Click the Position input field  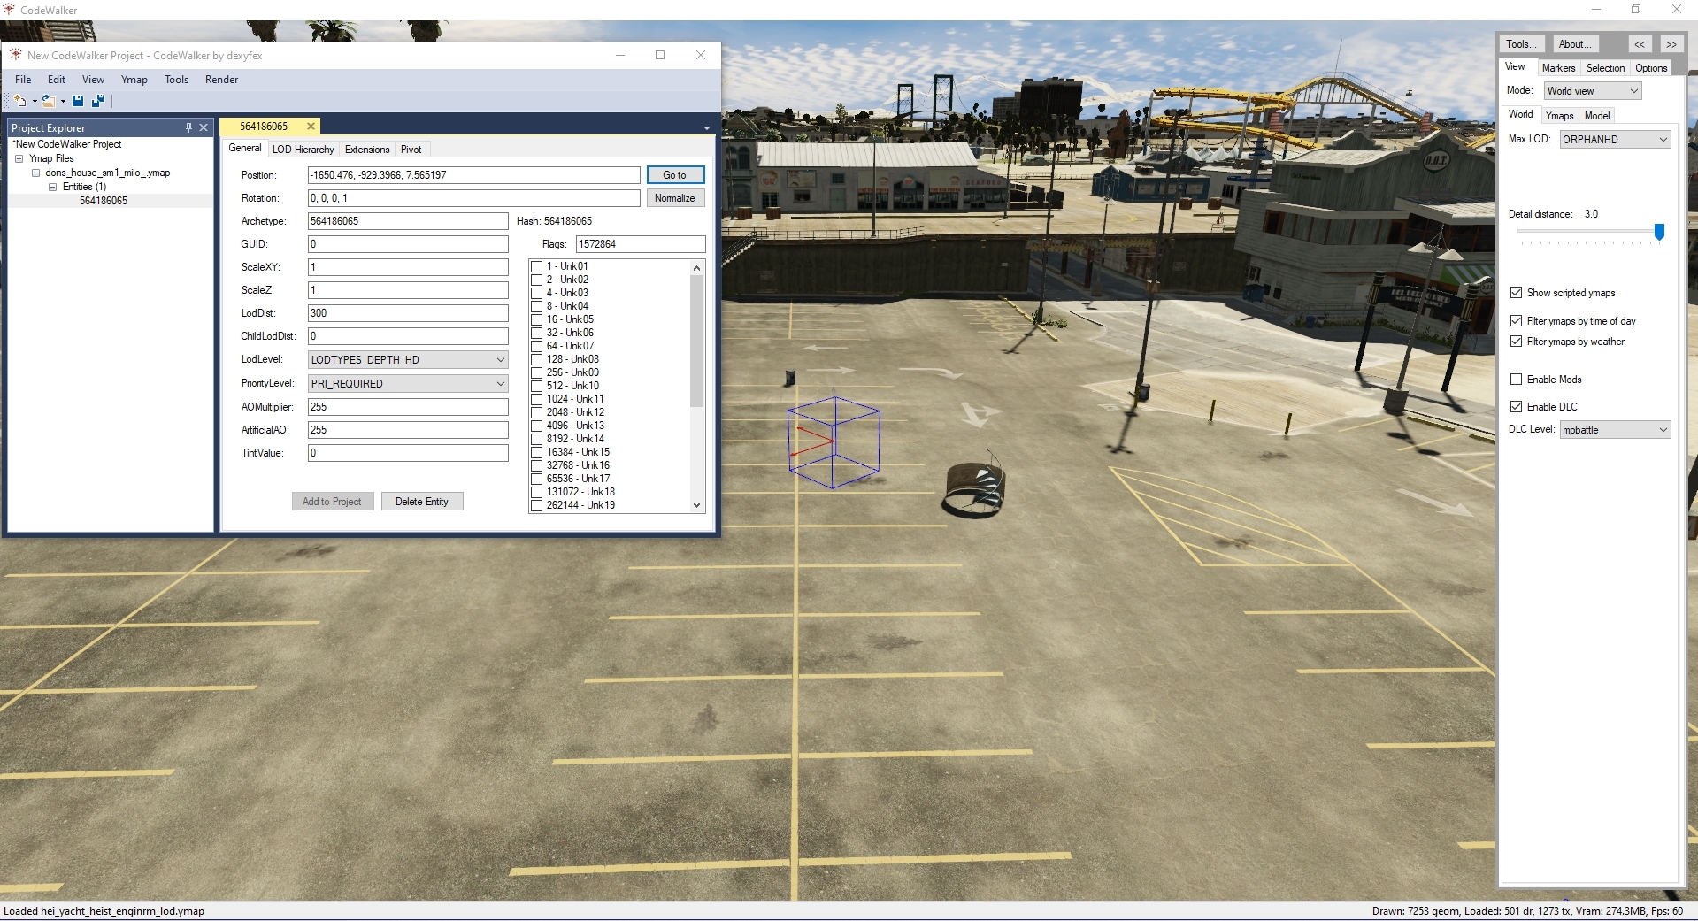click(x=473, y=175)
